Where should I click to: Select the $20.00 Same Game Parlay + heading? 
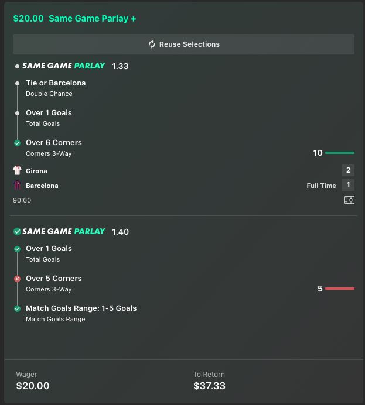(x=74, y=19)
